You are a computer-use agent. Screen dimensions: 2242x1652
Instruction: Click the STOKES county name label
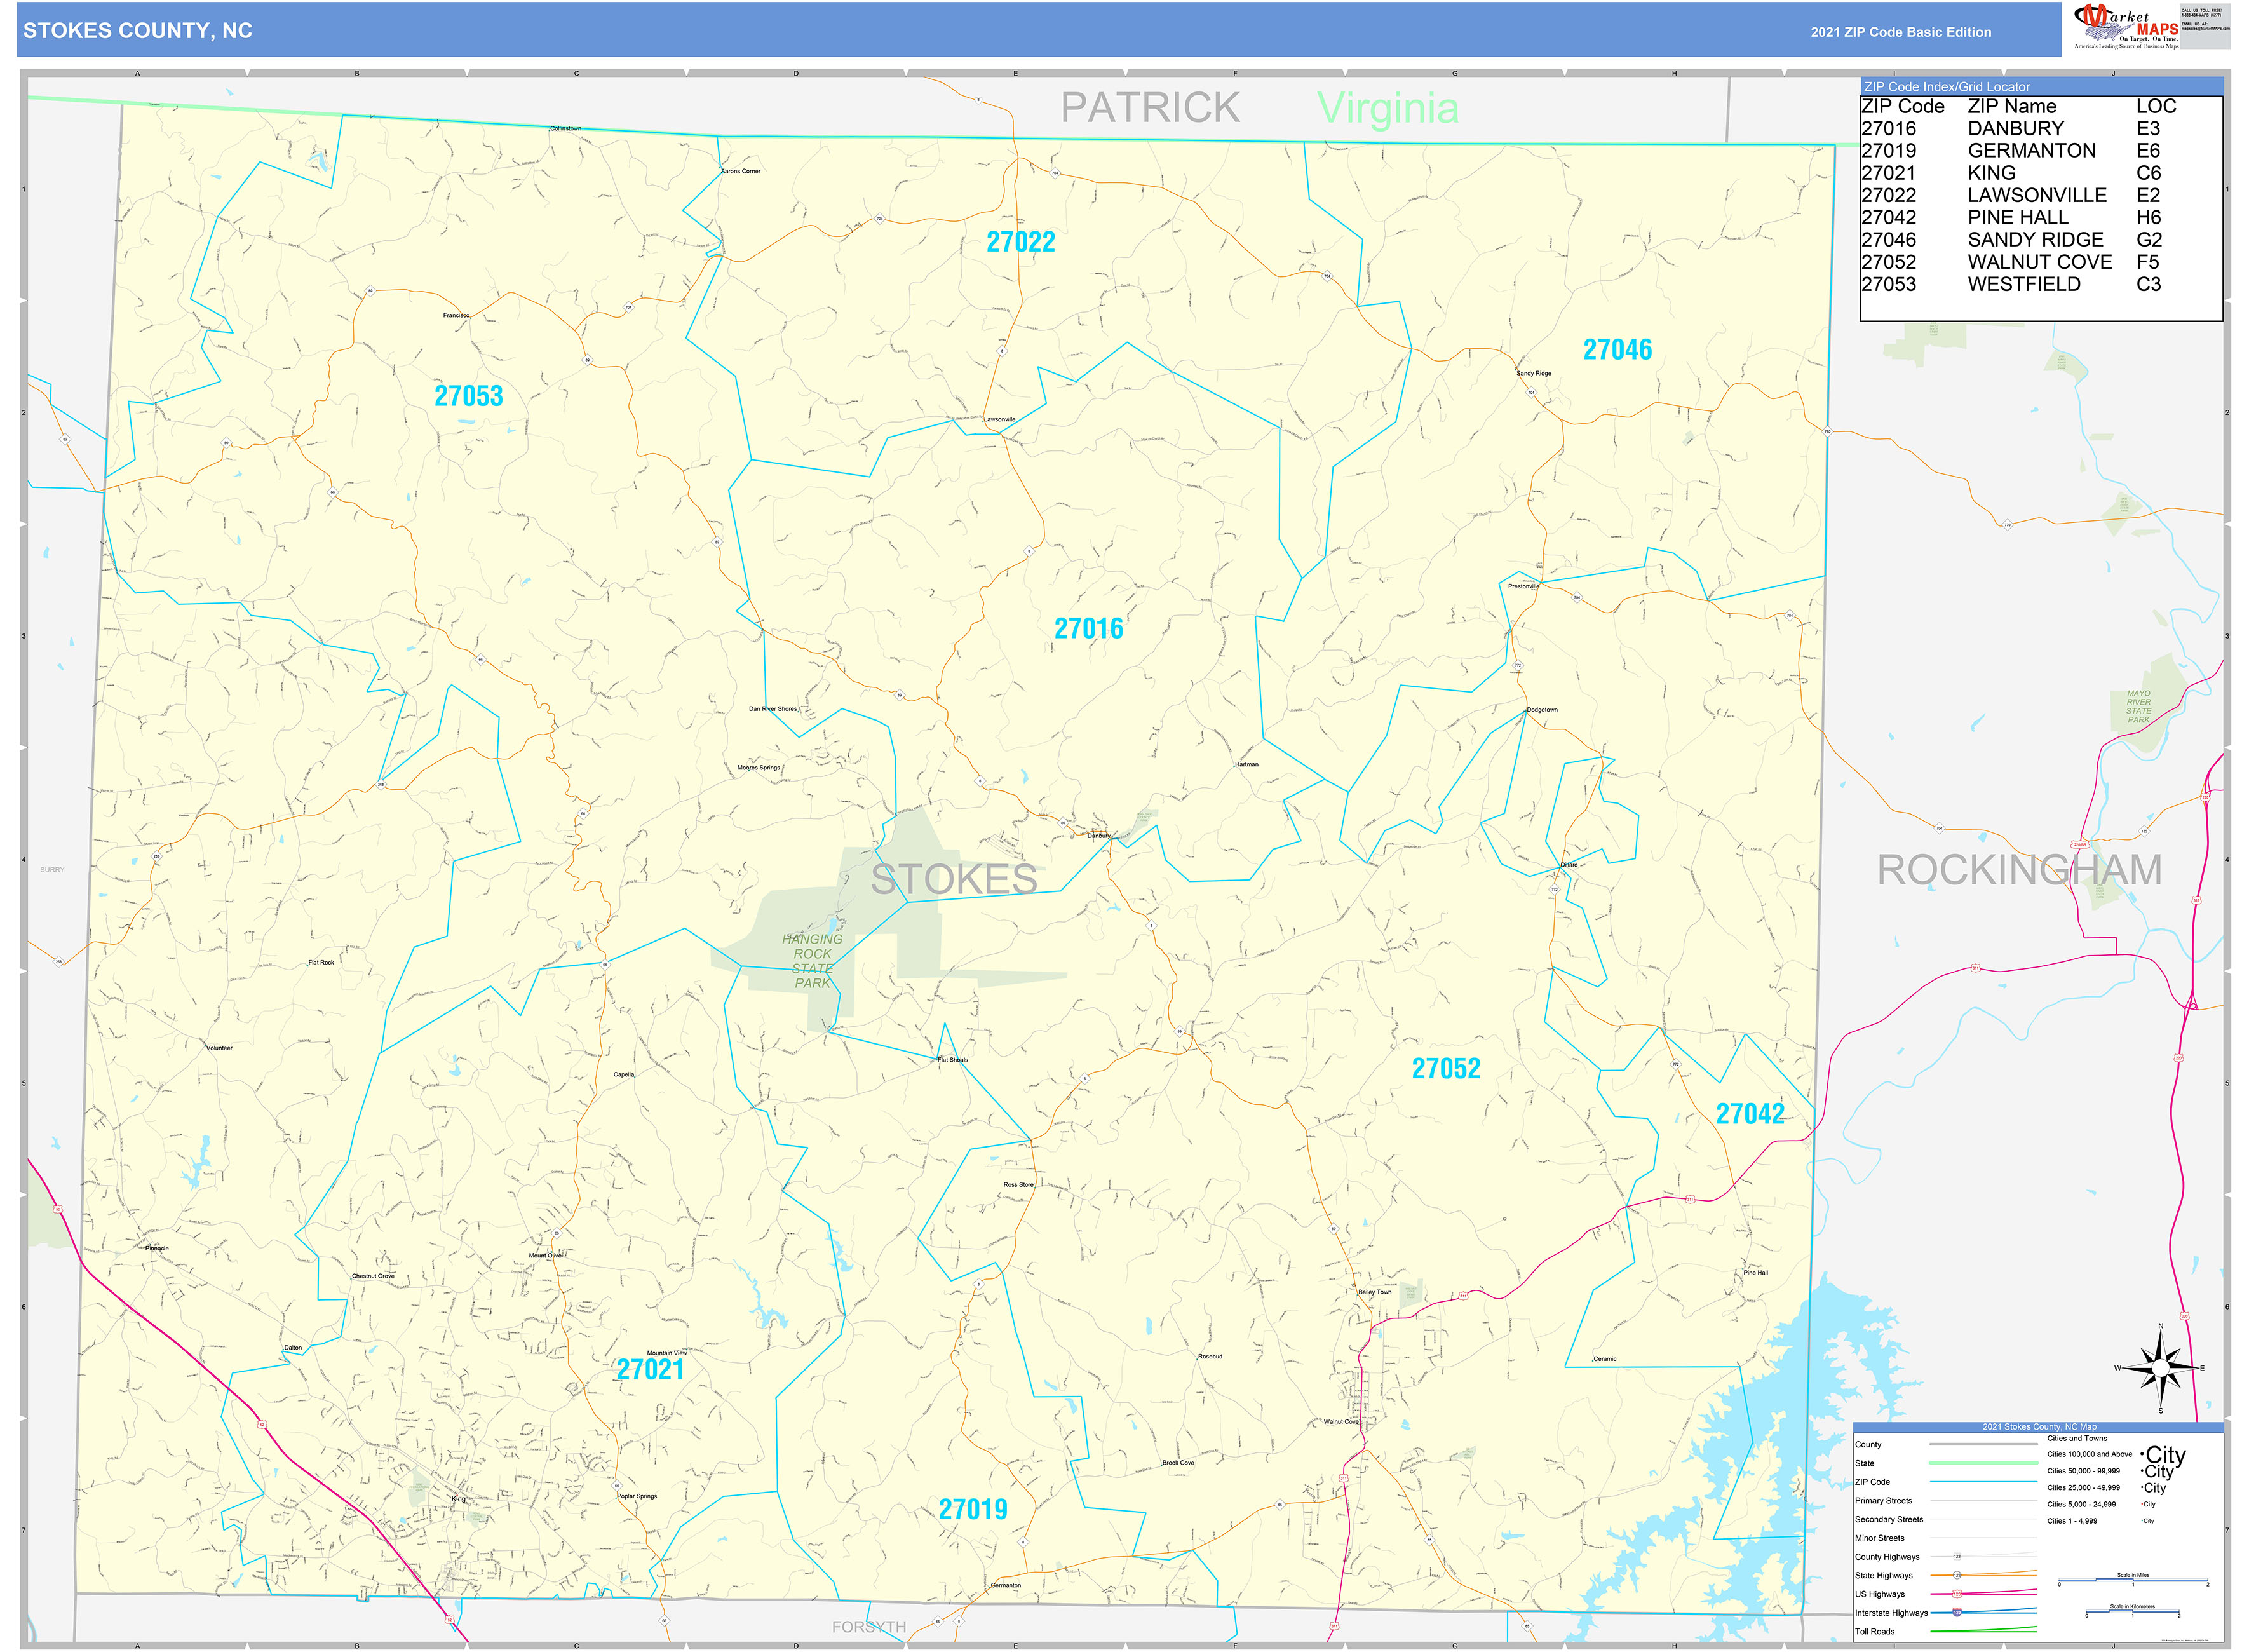pos(953,880)
